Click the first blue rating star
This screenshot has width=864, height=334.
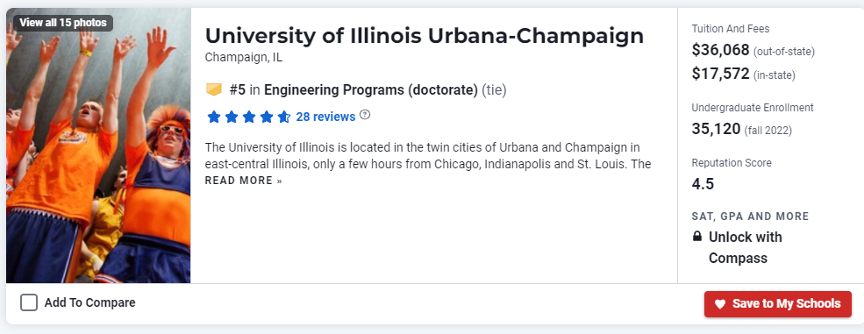[214, 117]
